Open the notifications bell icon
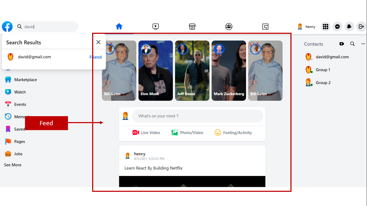This screenshot has width=367, height=206. click(x=349, y=27)
